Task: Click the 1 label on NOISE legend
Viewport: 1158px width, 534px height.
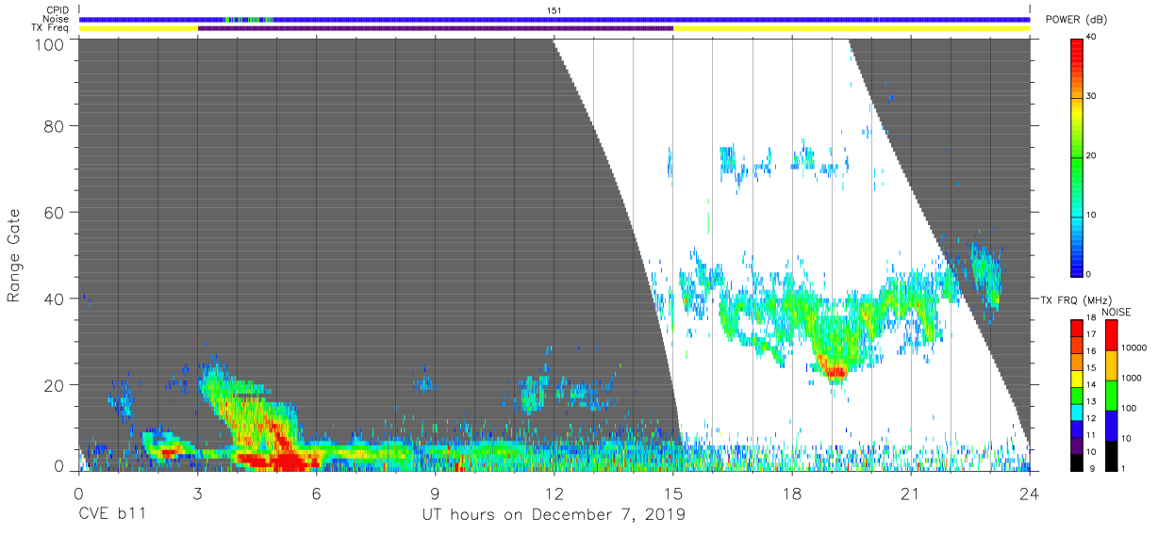Action: pos(1125,468)
